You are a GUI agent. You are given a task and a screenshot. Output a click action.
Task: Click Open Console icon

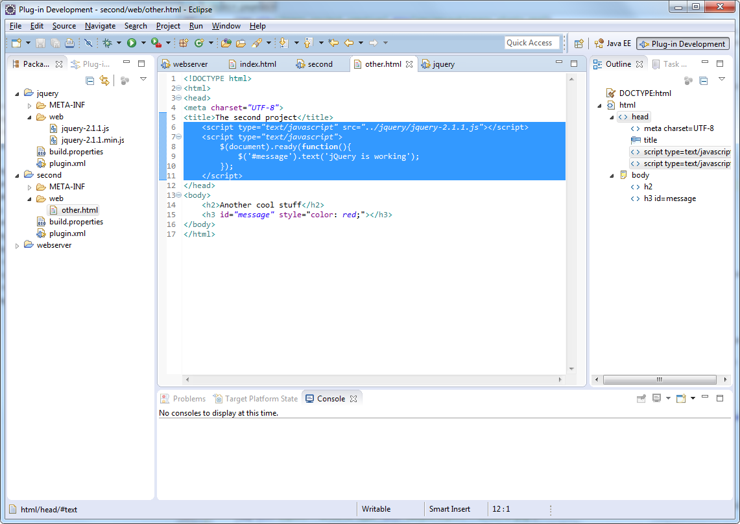click(681, 398)
